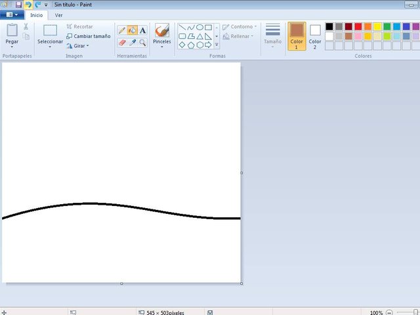The image size is (420, 315).
Task: Activate Color 2 background selector
Action: (315, 36)
